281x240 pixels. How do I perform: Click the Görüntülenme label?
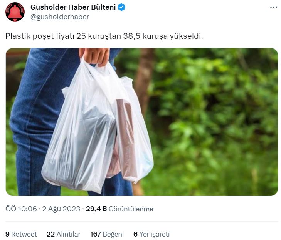pyautogui.click(x=131, y=209)
